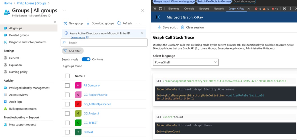Open the DevTools kebab menu
The height and width of the screenshot is (140, 297).
pyautogui.click(x=291, y=9)
